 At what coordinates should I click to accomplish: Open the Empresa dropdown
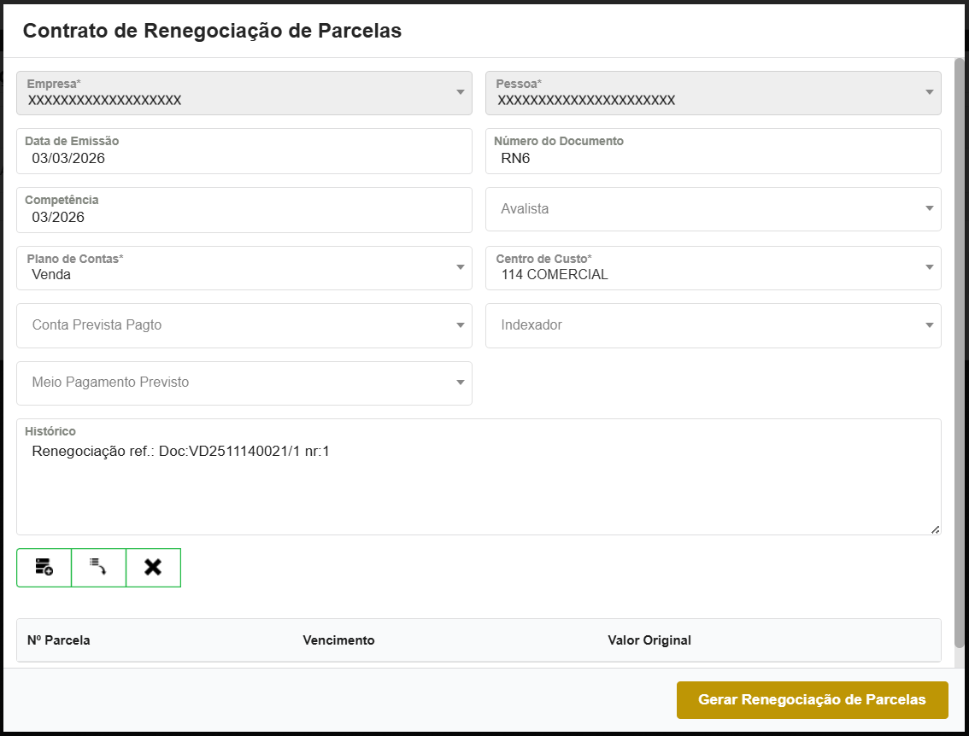[x=244, y=93]
